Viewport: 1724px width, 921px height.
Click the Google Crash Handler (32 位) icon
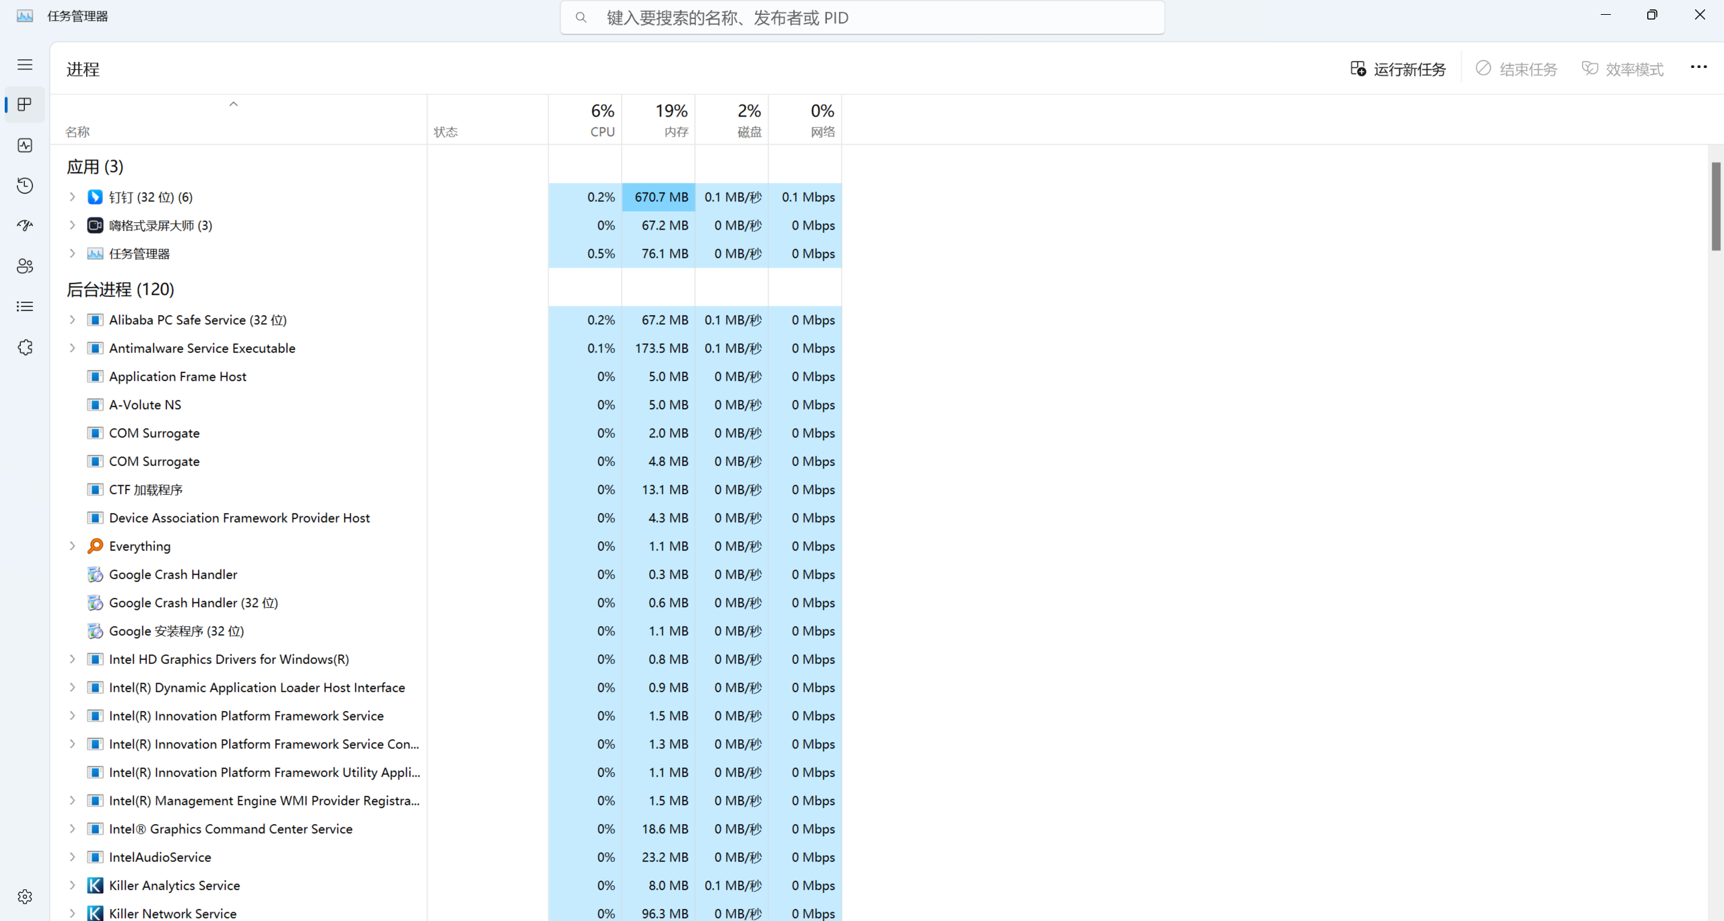[x=95, y=603]
